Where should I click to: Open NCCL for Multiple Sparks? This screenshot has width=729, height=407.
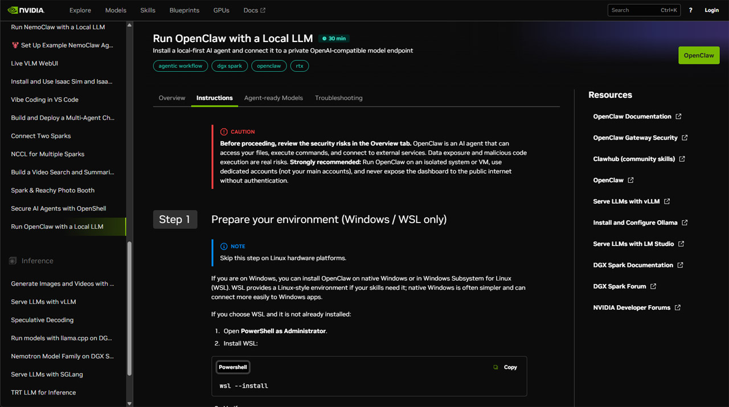48,154
